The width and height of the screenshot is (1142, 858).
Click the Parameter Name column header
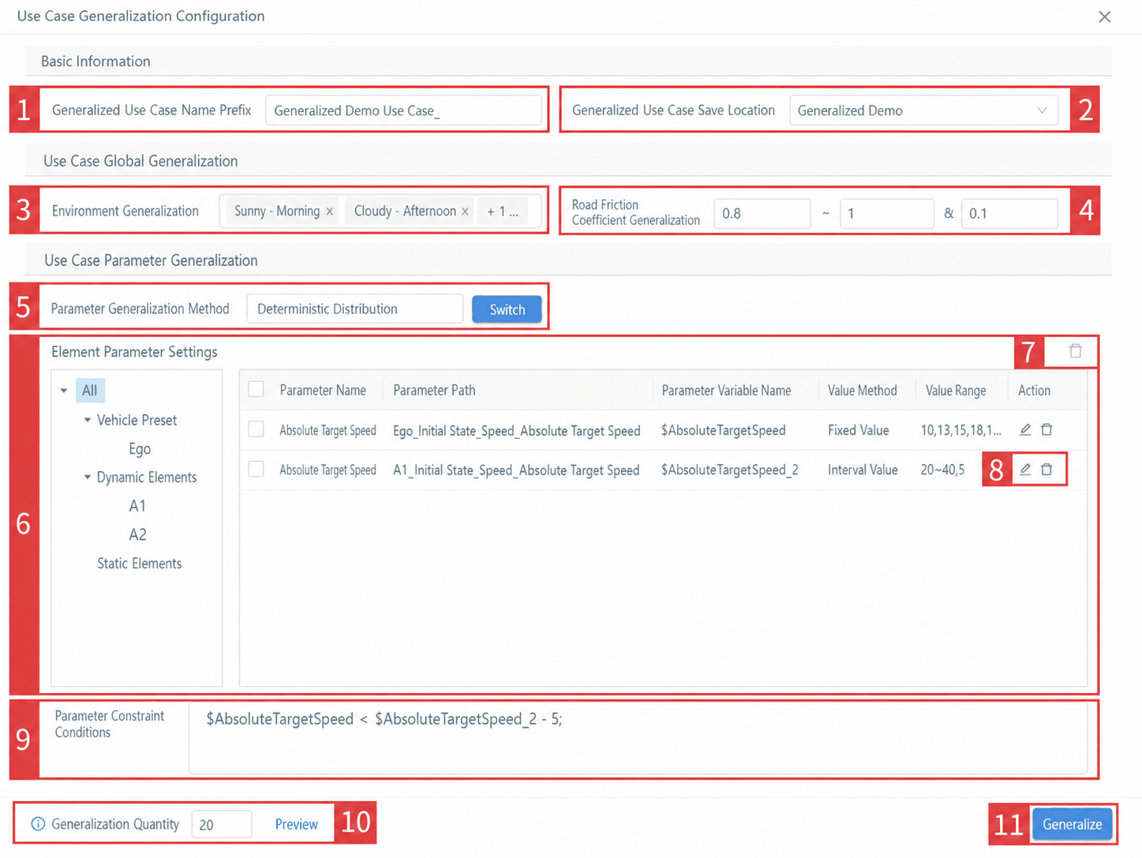pos(323,390)
